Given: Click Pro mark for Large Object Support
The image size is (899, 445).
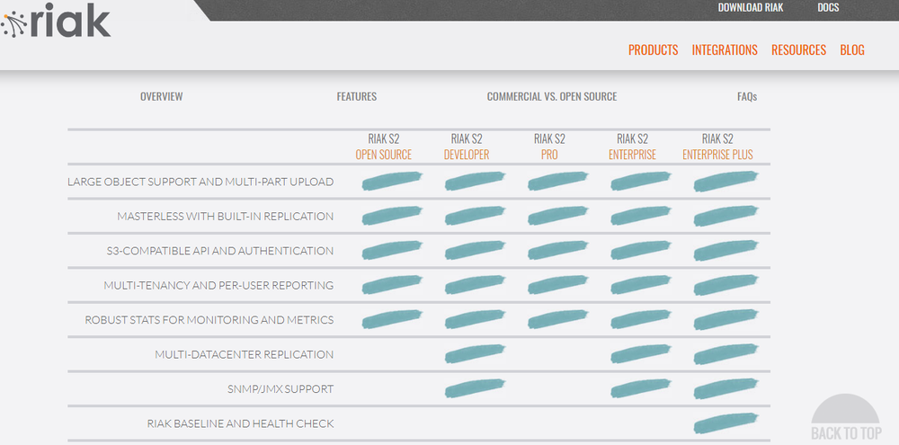Looking at the screenshot, I should (x=558, y=181).
